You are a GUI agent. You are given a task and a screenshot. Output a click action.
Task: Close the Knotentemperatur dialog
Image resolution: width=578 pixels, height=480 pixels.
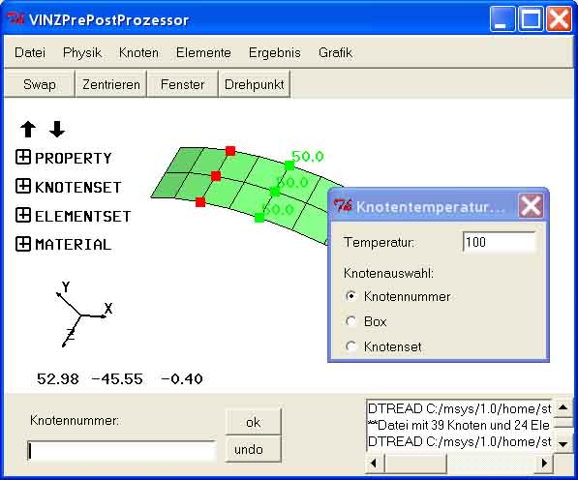pyautogui.click(x=531, y=206)
